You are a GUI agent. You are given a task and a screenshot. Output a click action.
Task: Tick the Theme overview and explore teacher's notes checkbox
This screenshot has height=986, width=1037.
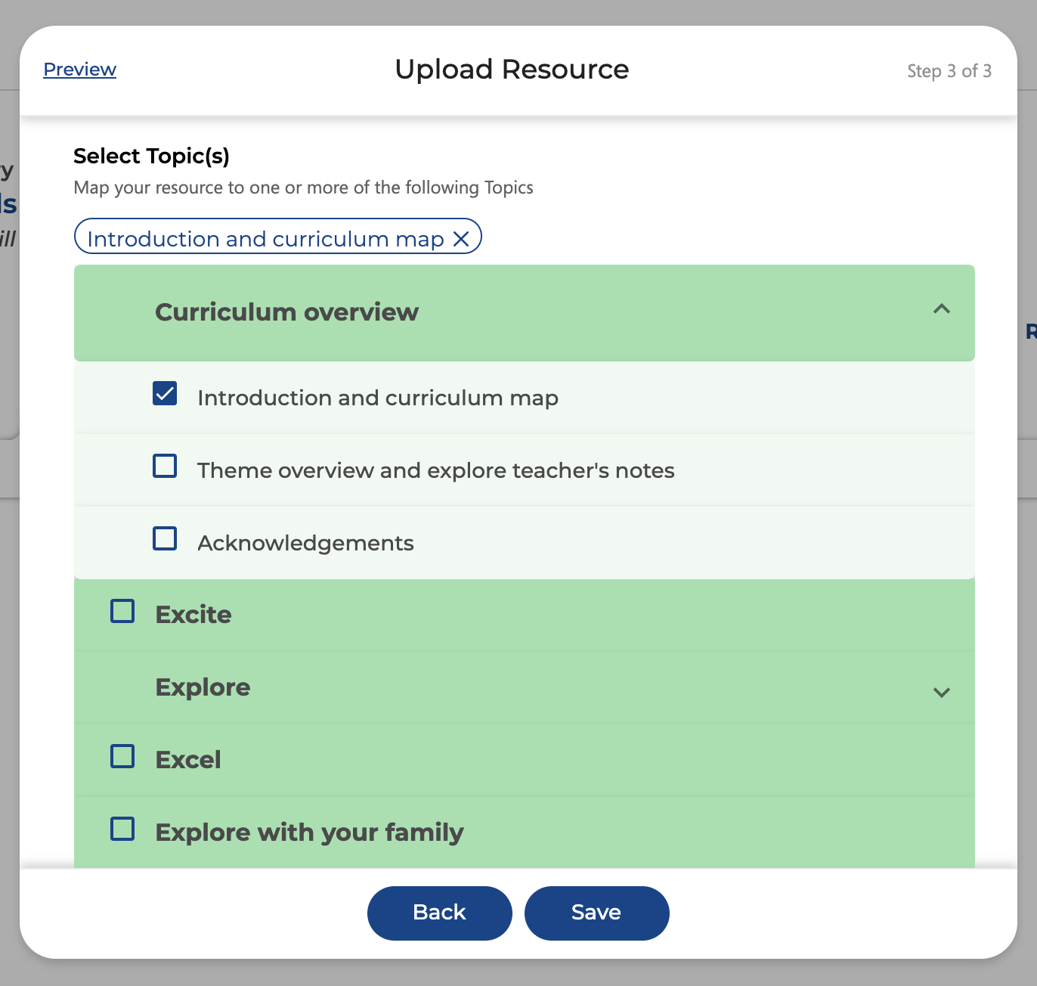tap(165, 467)
